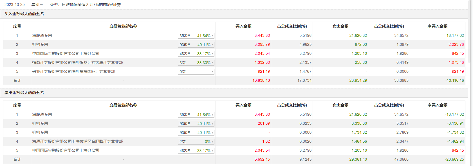This screenshot has width=473, height=166.
Task: Open 兴业证券股份有限公司深圳东海国际证券营业部 link
Action: point(73,71)
